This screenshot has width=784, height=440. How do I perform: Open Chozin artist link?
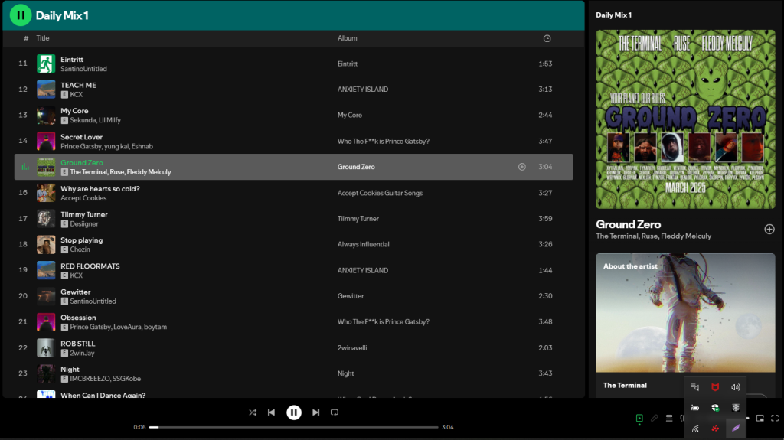80,249
